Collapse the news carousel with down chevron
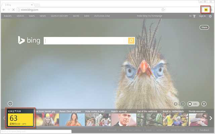 click(10, 104)
